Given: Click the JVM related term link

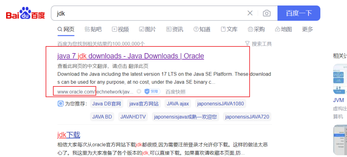Looking at the screenshot, I should [339, 101].
